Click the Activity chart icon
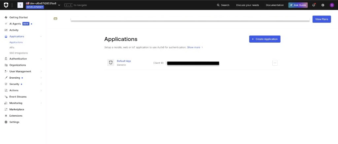338x144 pixels. (x=6, y=30)
